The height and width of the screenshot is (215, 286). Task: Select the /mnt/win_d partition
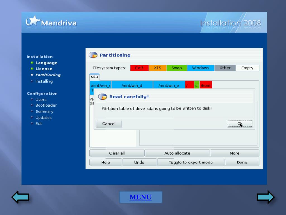pos(132,85)
